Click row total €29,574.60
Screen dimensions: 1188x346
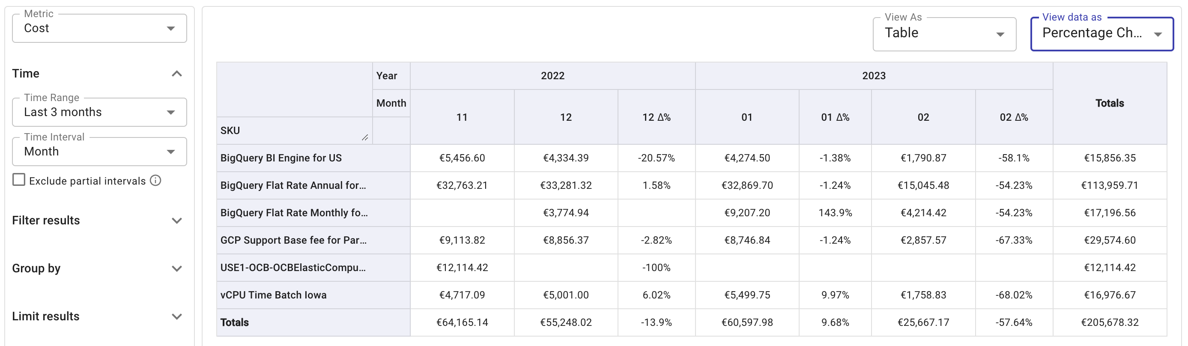pos(1110,240)
